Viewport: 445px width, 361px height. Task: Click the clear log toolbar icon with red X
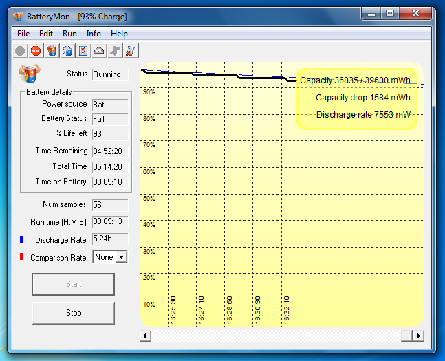[x=131, y=51]
